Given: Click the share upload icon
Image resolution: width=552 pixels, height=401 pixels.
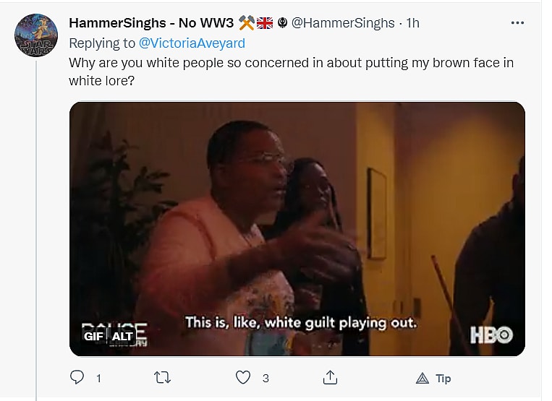Looking at the screenshot, I should [x=330, y=377].
